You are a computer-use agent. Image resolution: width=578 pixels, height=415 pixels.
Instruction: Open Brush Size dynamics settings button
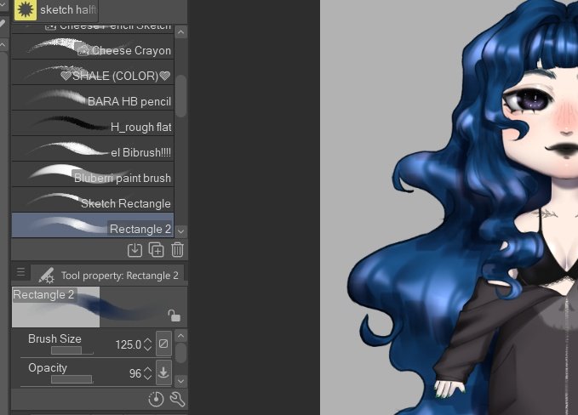[163, 344]
